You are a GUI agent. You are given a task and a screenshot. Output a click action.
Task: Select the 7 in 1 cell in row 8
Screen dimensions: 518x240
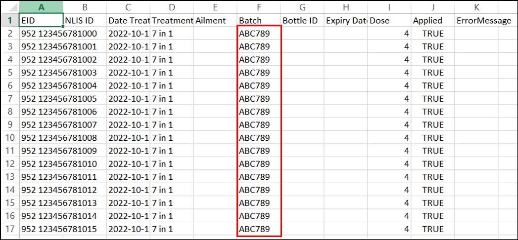point(172,112)
